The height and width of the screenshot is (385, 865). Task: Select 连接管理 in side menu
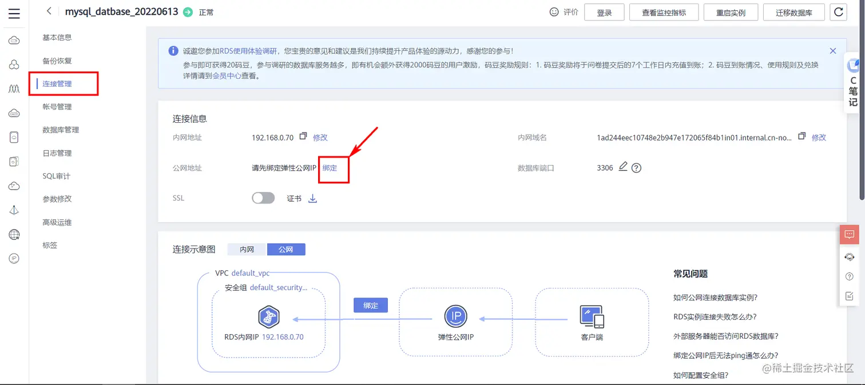57,84
